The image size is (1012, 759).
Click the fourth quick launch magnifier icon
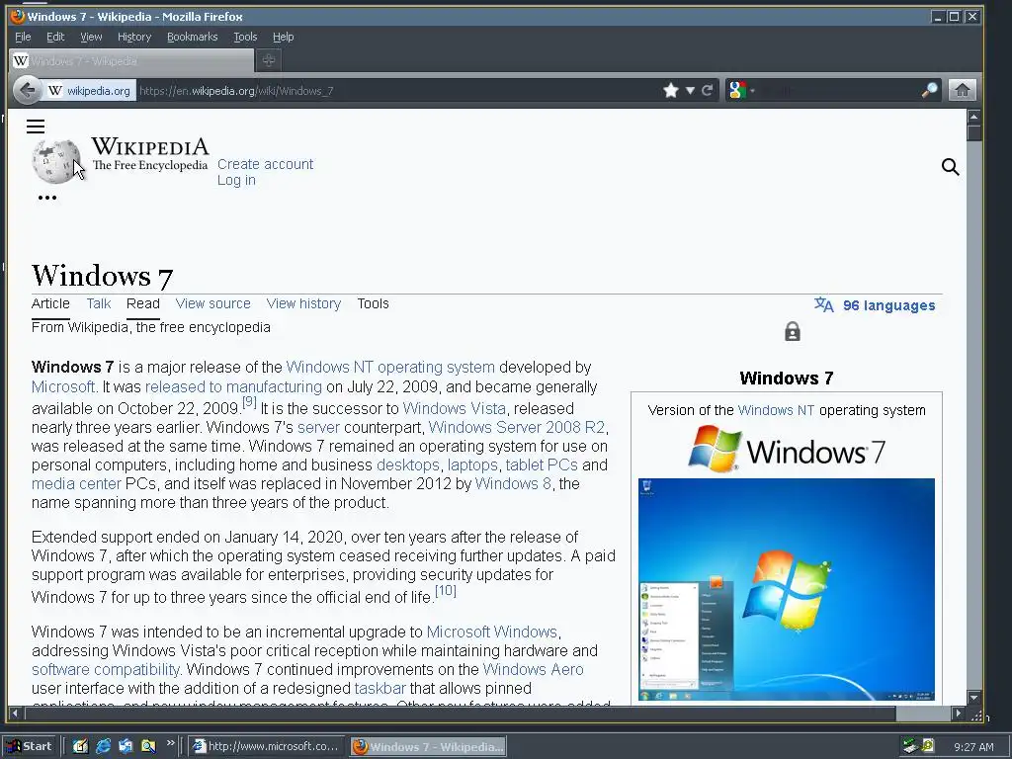148,746
